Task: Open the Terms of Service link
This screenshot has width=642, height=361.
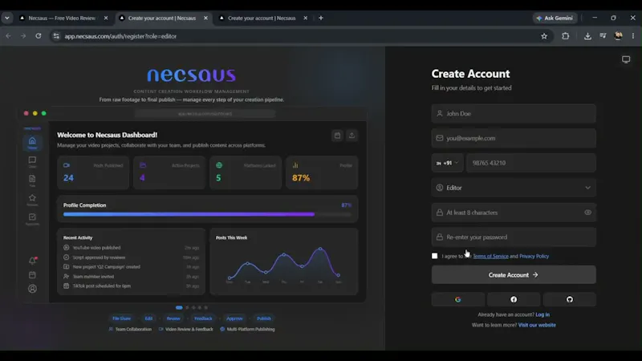Action: click(x=490, y=256)
